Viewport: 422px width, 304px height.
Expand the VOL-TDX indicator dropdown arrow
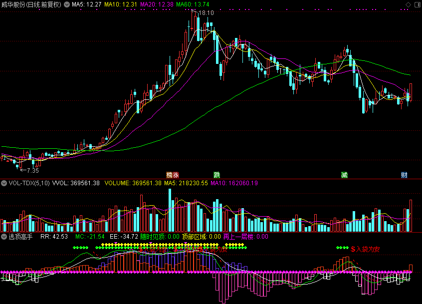pyautogui.click(x=4, y=183)
